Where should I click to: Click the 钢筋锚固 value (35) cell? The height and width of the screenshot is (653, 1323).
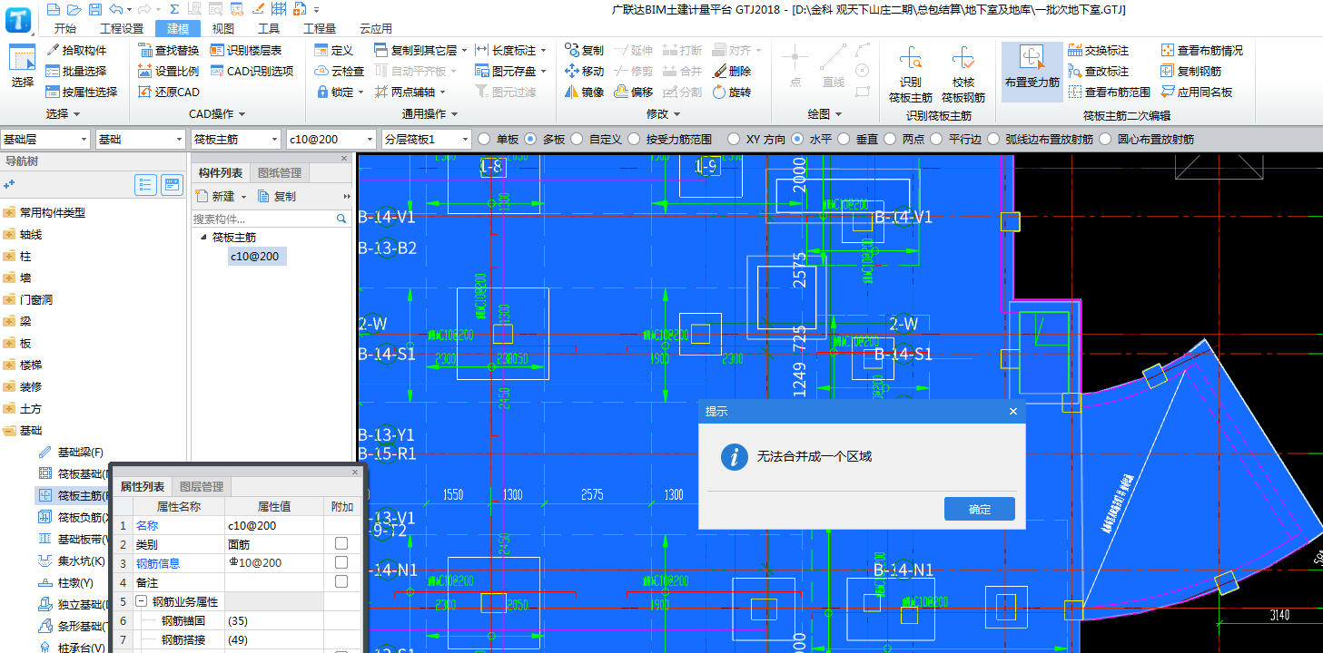273,620
